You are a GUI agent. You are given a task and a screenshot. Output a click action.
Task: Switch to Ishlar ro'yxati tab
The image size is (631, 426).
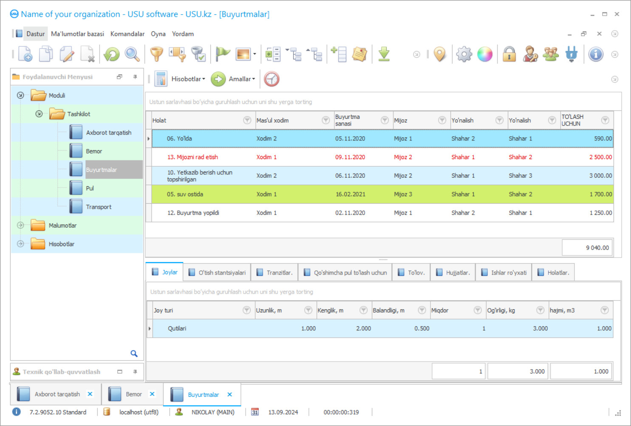504,272
